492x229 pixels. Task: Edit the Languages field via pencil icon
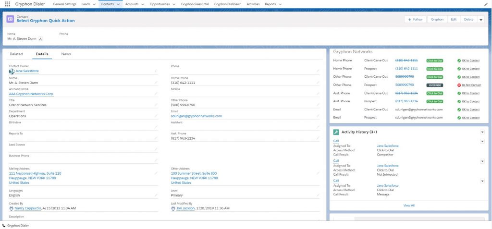156,195
